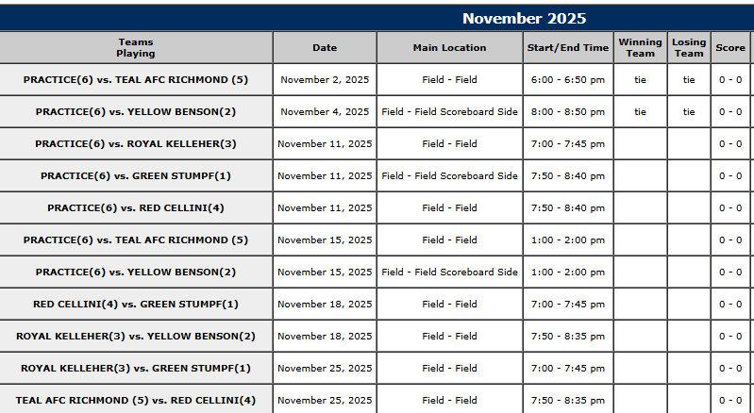This screenshot has width=754, height=413.
Task: Click the Winning Team column header
Action: point(641,48)
